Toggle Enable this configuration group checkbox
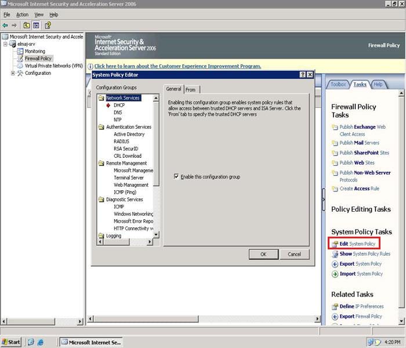Image resolution: width=406 pixels, height=348 pixels. tap(177, 177)
